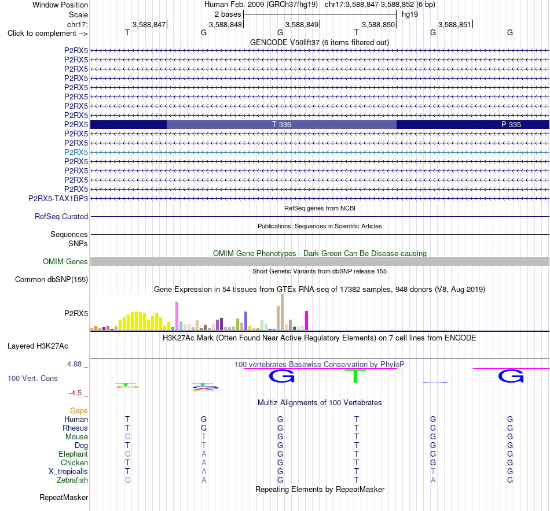Click 'Publications: Sequences in Scientific Articles' title
The image size is (550, 511).
coord(320,226)
